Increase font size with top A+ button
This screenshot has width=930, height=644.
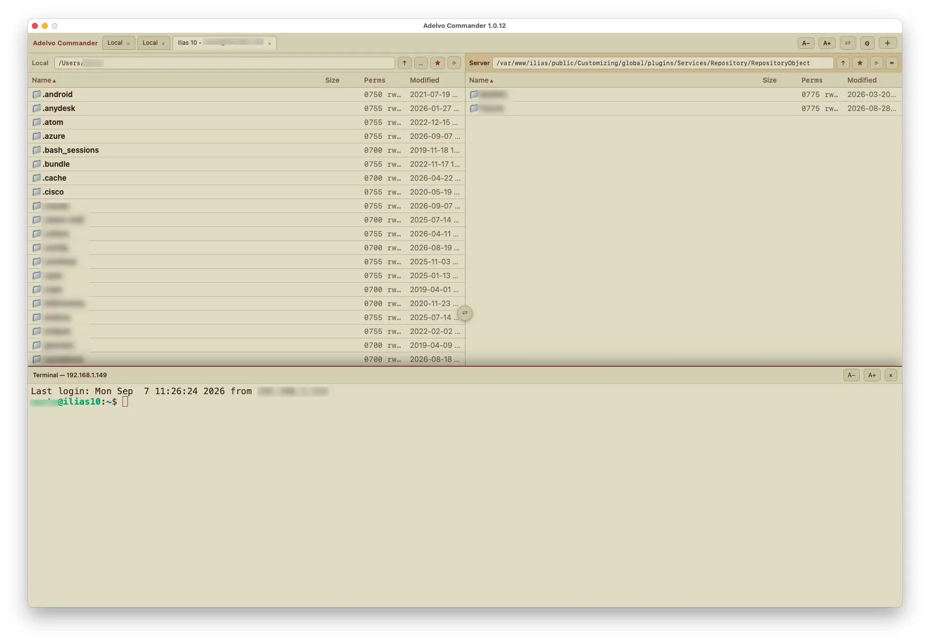point(826,43)
